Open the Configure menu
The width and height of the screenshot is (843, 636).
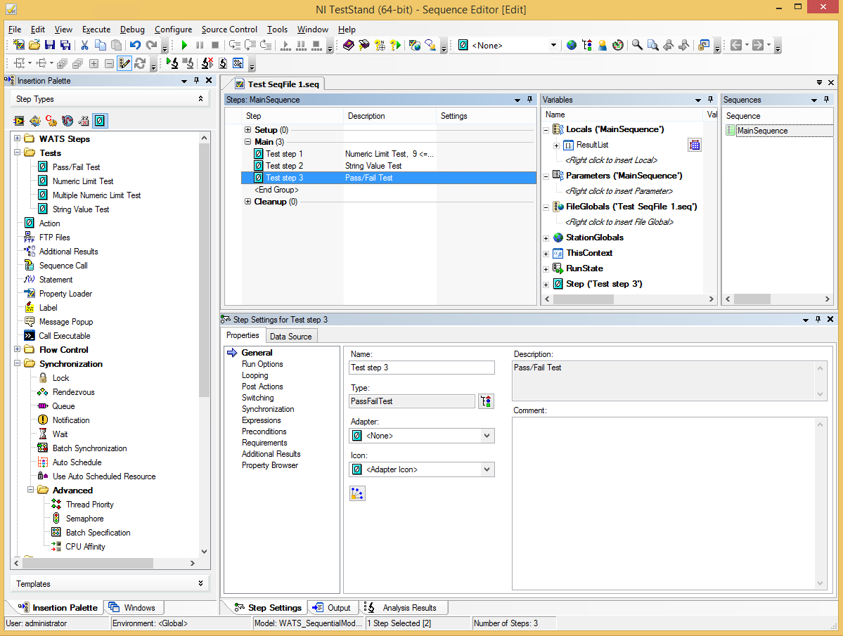173,30
